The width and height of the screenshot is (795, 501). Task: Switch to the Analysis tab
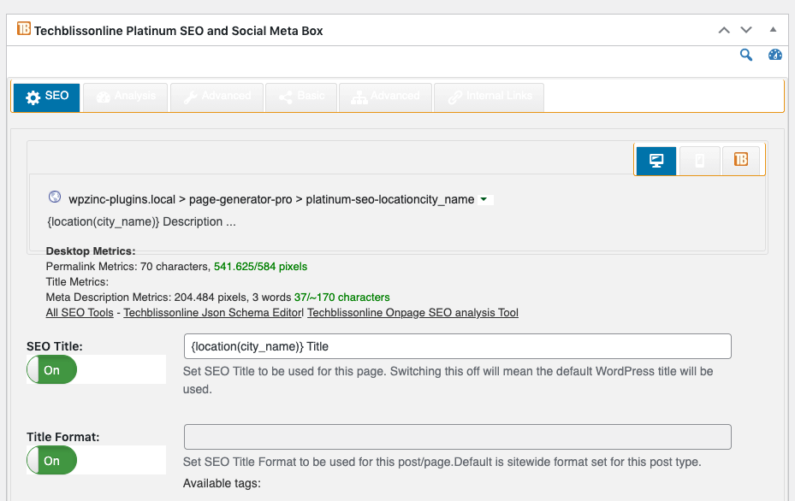click(125, 97)
